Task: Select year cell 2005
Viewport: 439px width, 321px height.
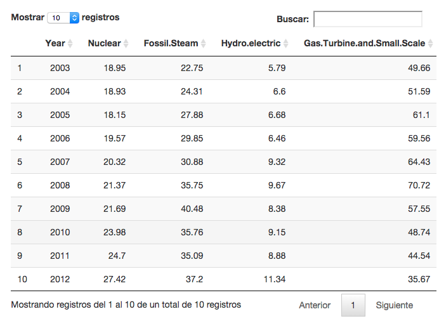Action: click(60, 115)
